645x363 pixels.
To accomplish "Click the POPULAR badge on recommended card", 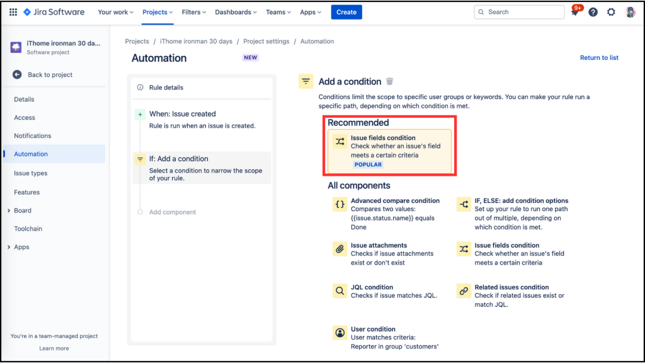I will click(368, 164).
